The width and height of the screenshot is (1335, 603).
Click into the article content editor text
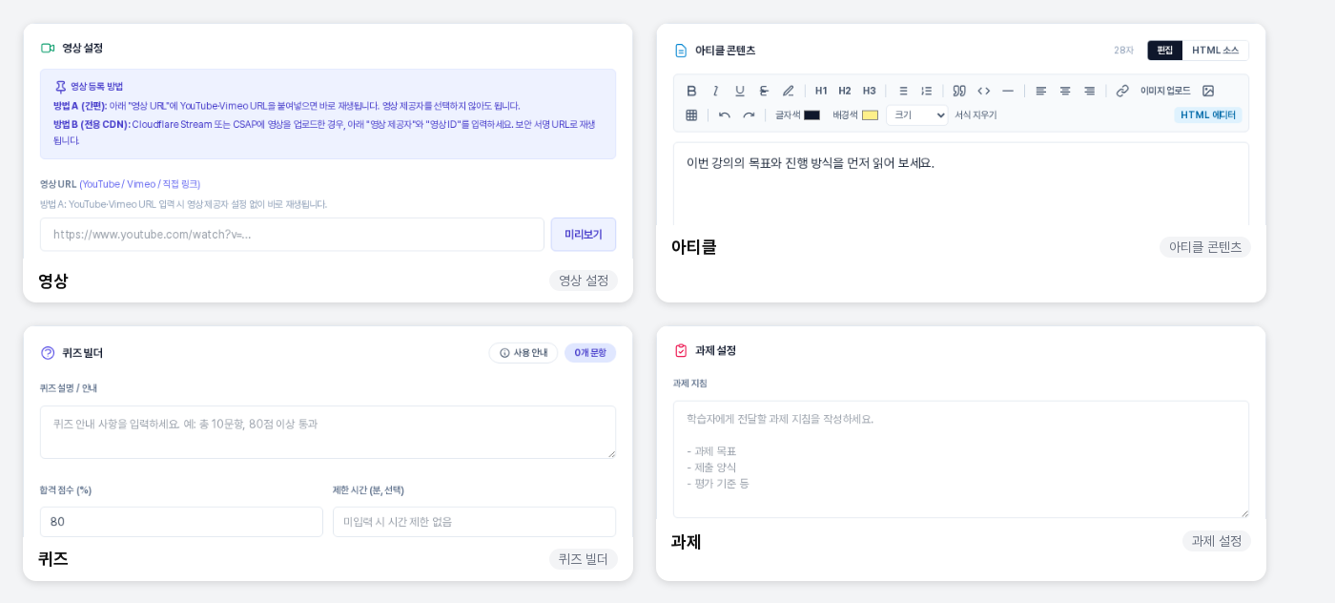click(x=811, y=163)
